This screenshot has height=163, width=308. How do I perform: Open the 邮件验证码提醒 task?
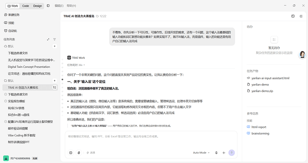[x=18, y=129]
